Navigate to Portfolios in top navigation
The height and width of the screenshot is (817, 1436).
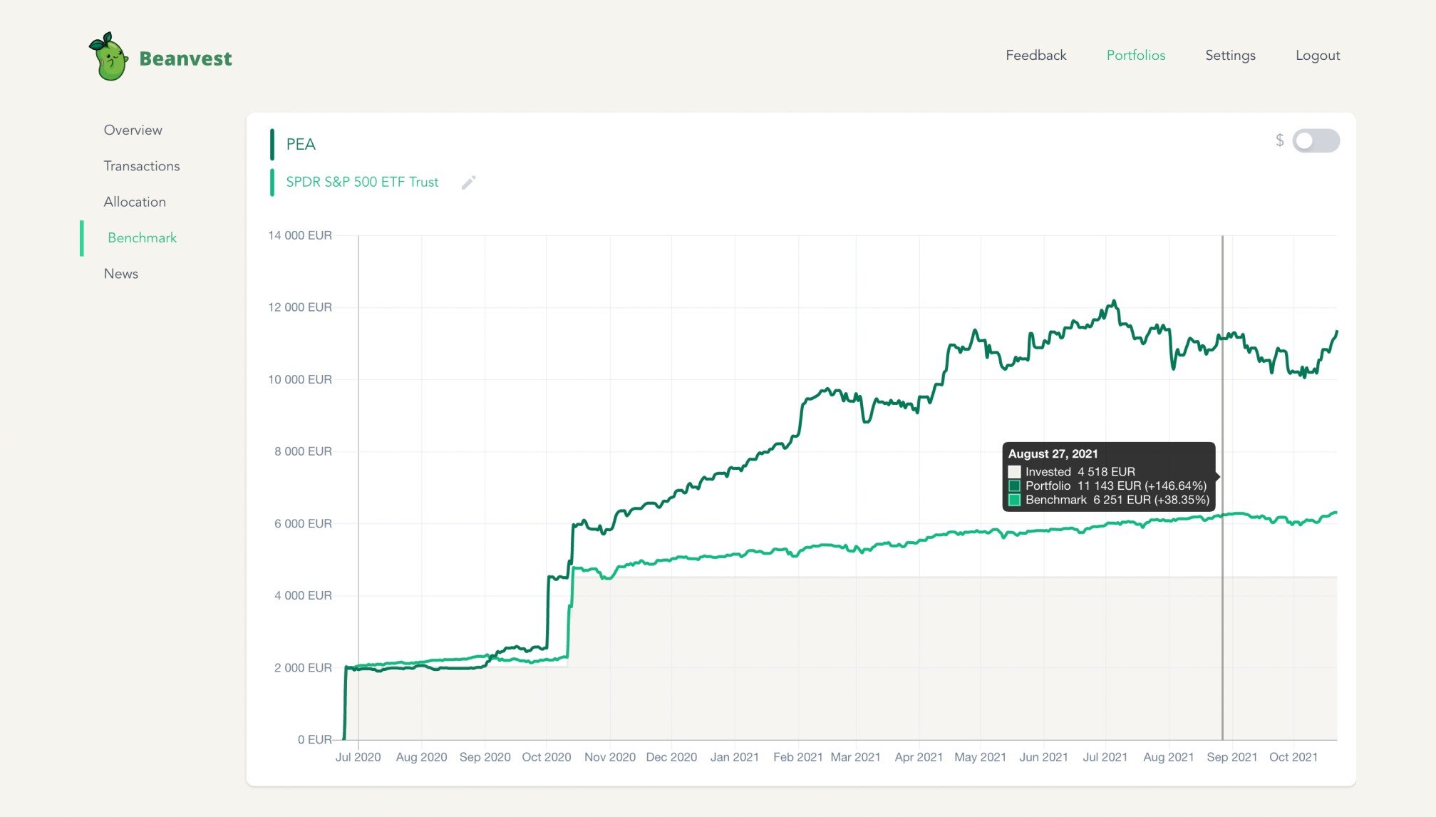click(x=1135, y=56)
